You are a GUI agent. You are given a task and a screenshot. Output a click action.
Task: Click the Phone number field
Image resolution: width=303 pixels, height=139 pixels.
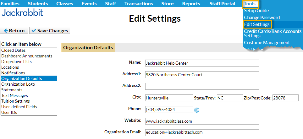click(169, 110)
